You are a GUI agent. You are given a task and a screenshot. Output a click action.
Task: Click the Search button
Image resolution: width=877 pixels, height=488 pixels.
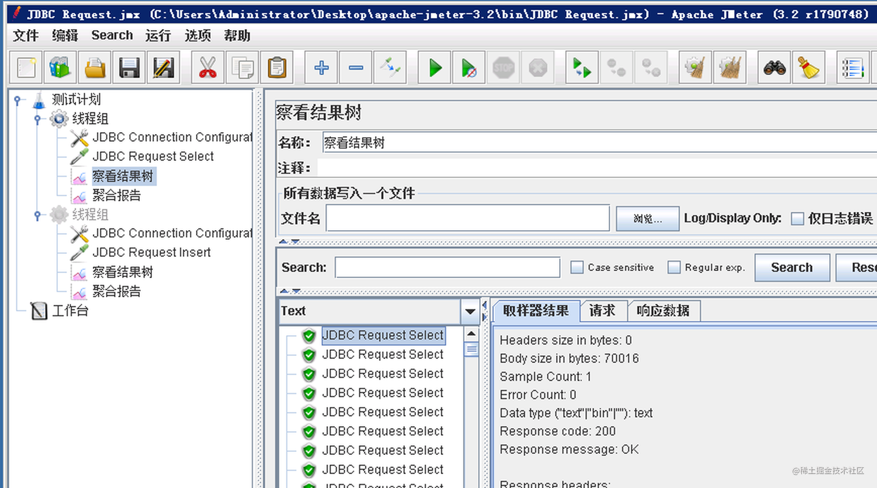(x=791, y=267)
